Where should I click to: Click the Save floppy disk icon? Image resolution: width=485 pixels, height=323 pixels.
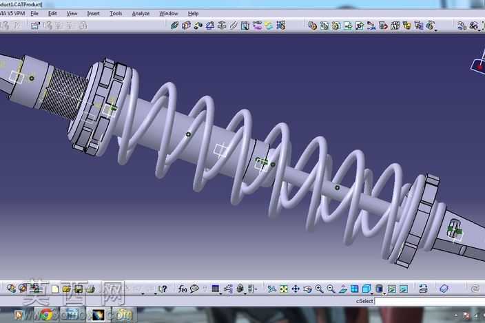coord(79,289)
